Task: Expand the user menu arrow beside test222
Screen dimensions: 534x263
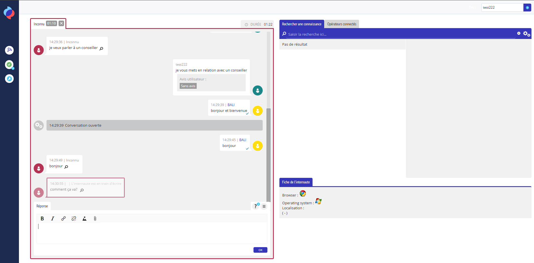Action: [x=527, y=8]
